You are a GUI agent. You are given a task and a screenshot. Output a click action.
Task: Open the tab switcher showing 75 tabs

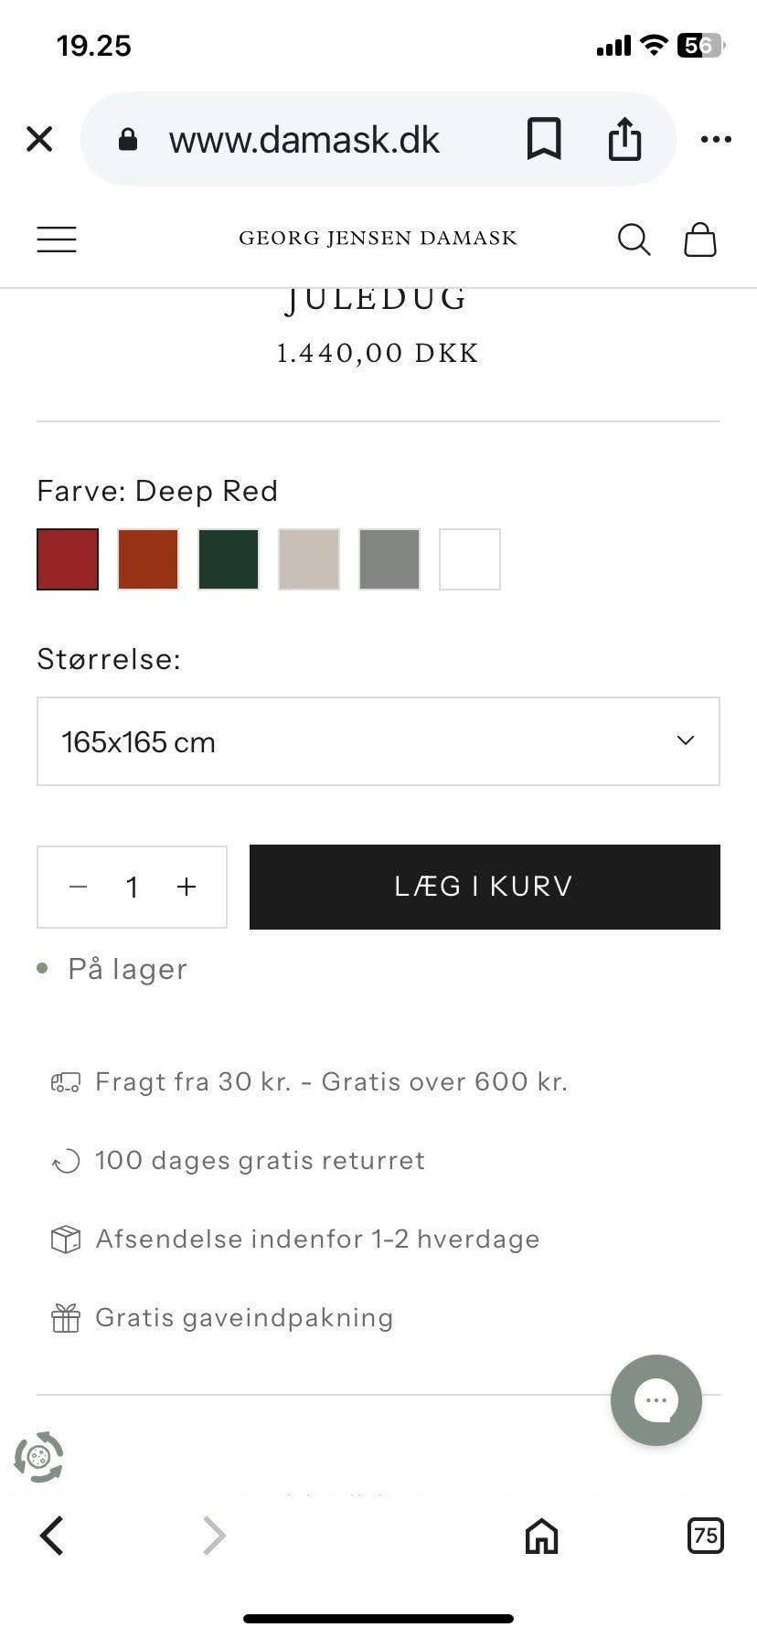click(705, 1535)
